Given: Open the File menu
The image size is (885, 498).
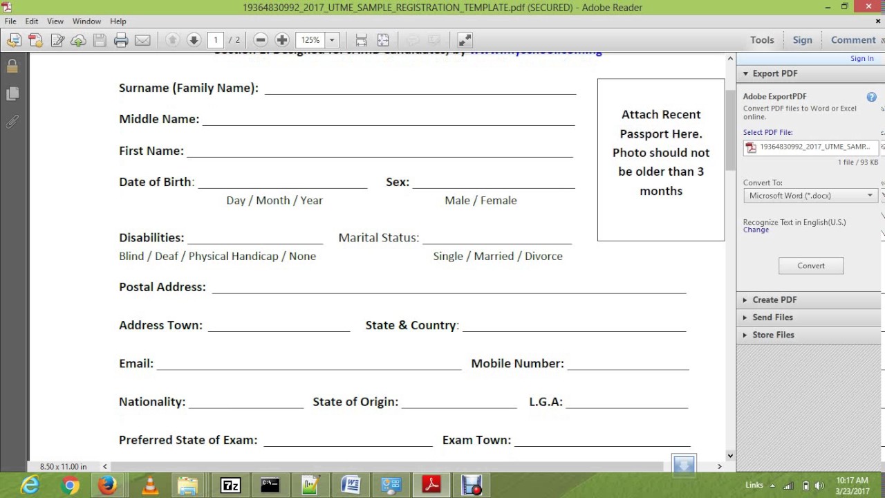Looking at the screenshot, I should (x=10, y=21).
